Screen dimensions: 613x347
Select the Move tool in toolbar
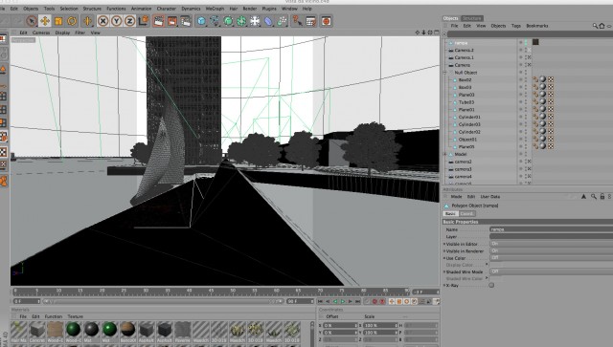pyautogui.click(x=45, y=21)
